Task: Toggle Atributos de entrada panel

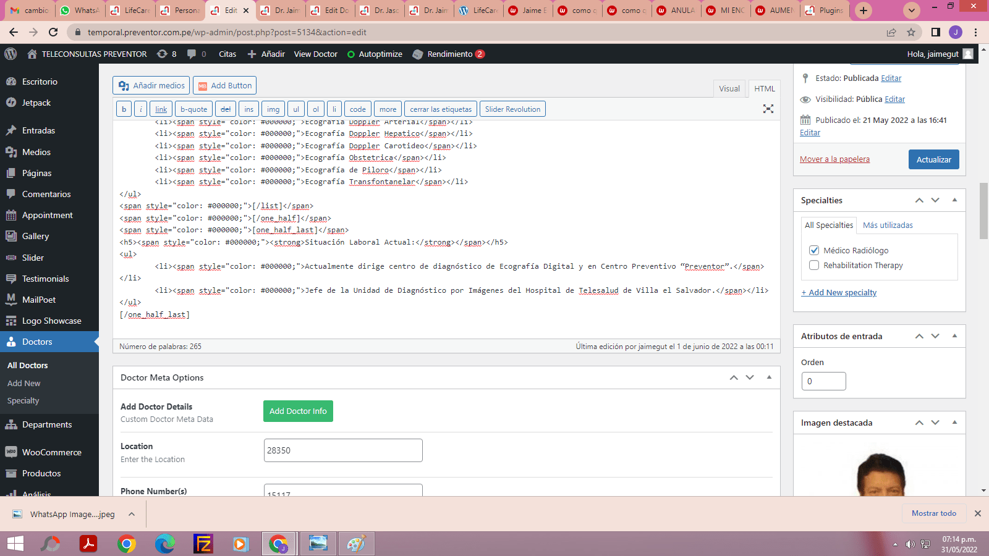Action: [954, 336]
